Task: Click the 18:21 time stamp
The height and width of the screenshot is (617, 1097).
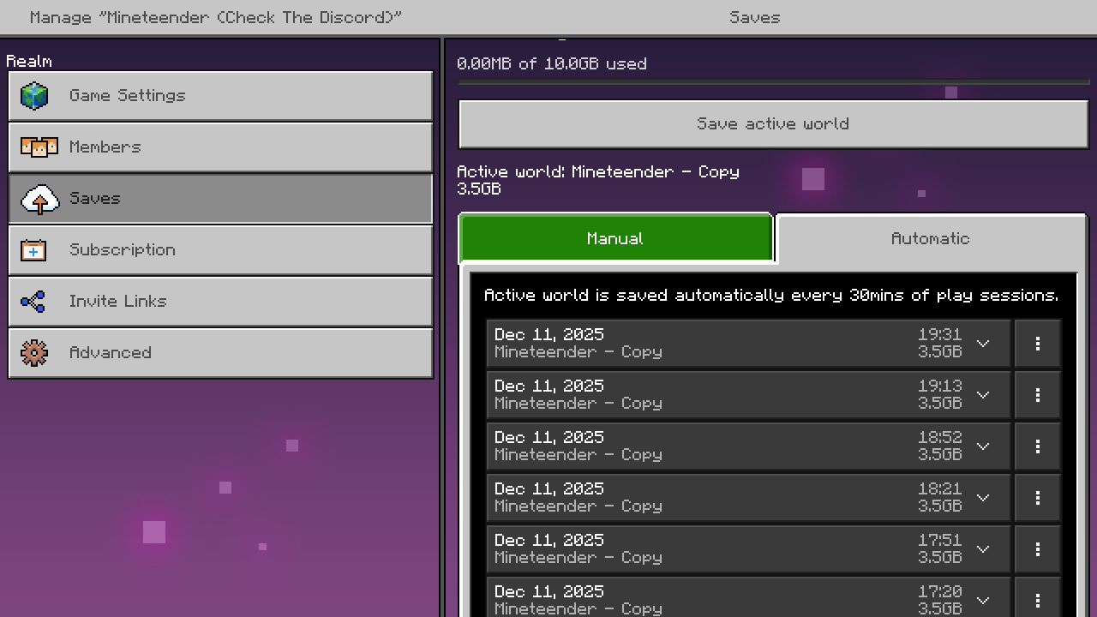Action: (x=940, y=488)
